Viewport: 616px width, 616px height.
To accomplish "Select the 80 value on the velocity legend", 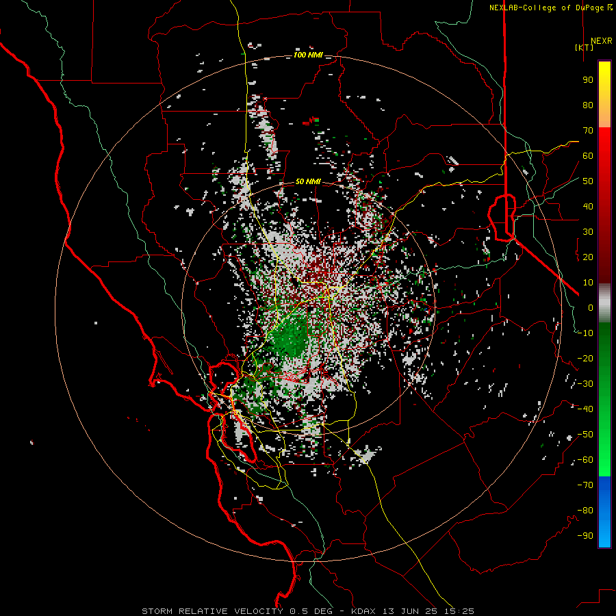I will tap(588, 105).
